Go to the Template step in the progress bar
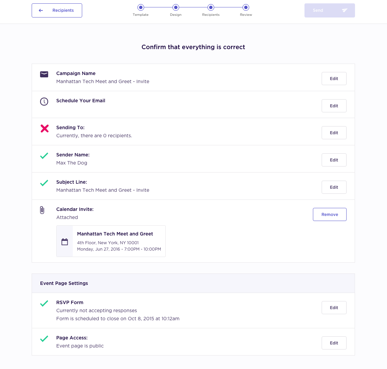 [141, 7]
